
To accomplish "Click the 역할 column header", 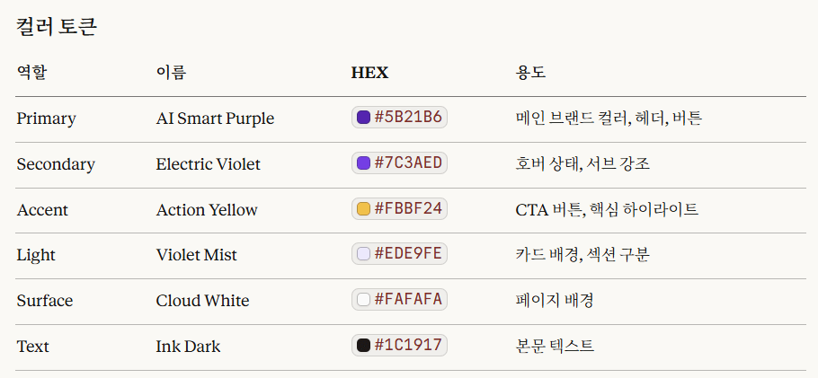I will 31,73.
